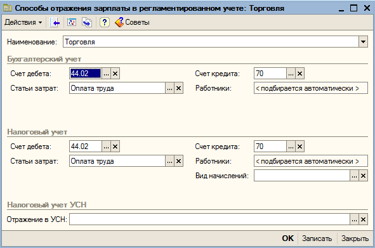
Task: Open account picker for accounting Счет дебета
Action: tap(106, 74)
